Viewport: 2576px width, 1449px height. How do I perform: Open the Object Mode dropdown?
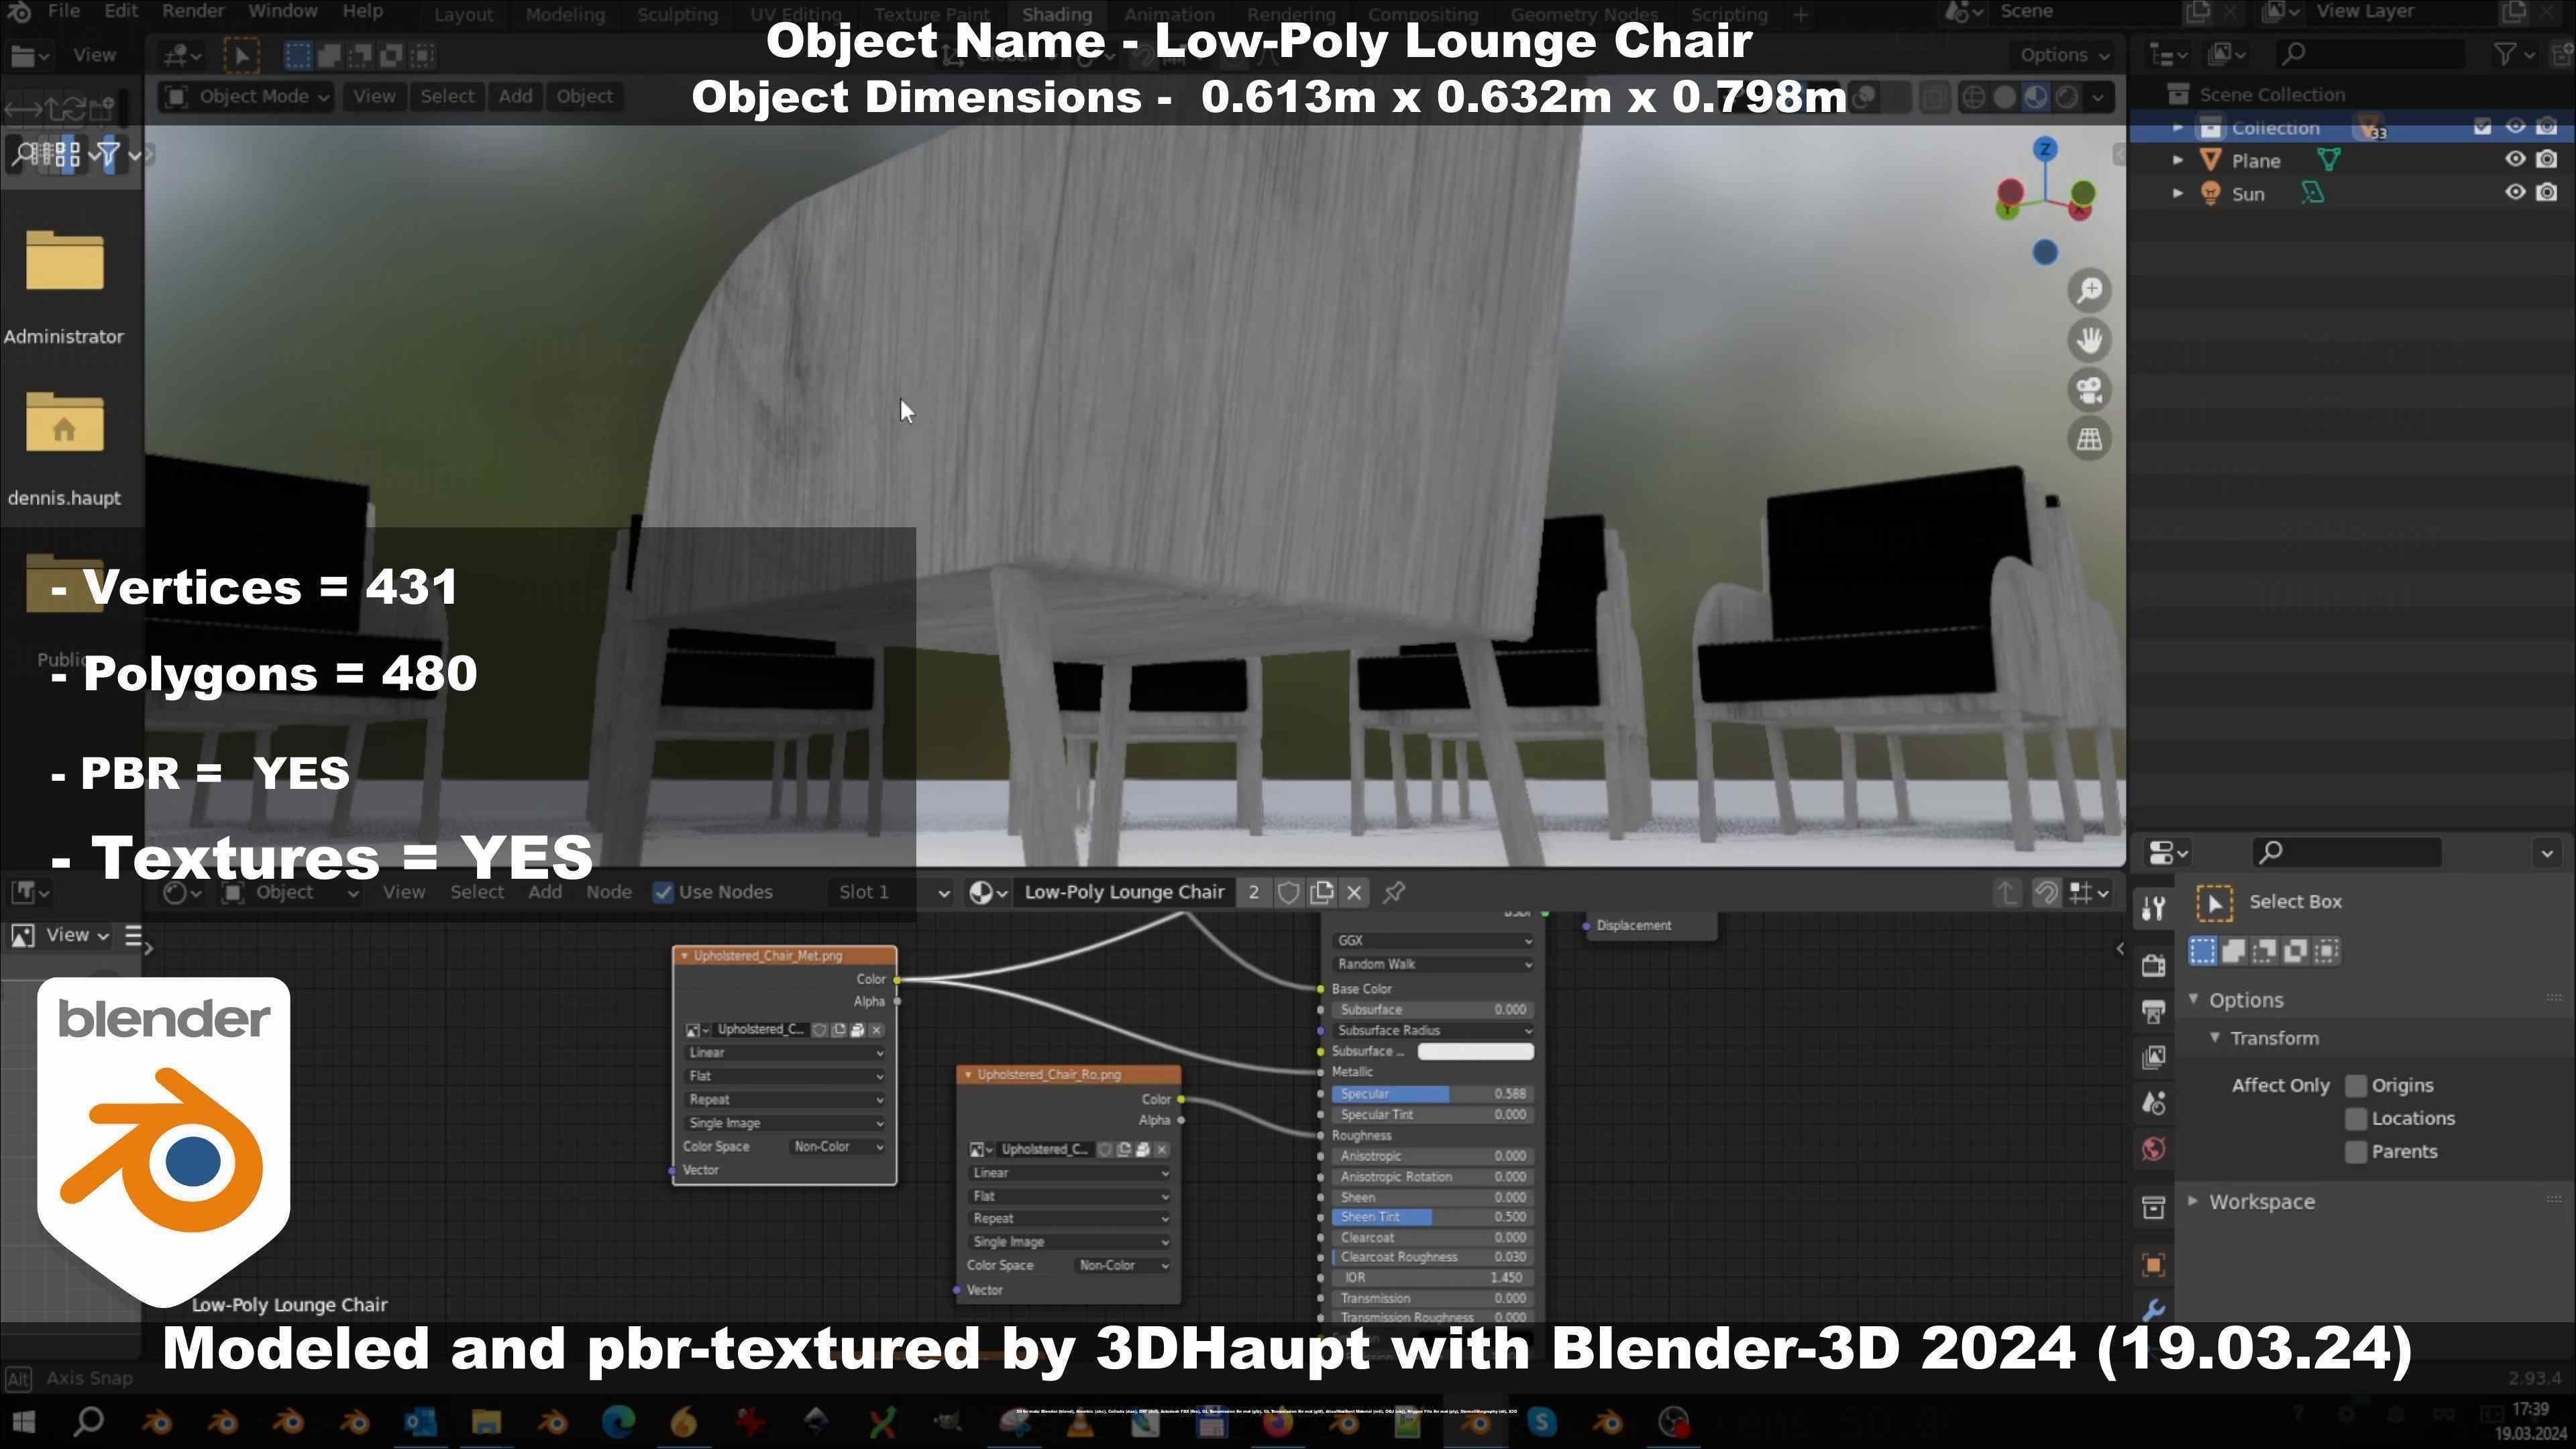click(x=246, y=97)
